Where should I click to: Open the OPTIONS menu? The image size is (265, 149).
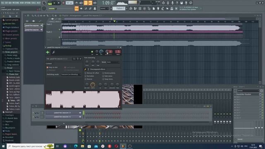click(x=28, y=3)
